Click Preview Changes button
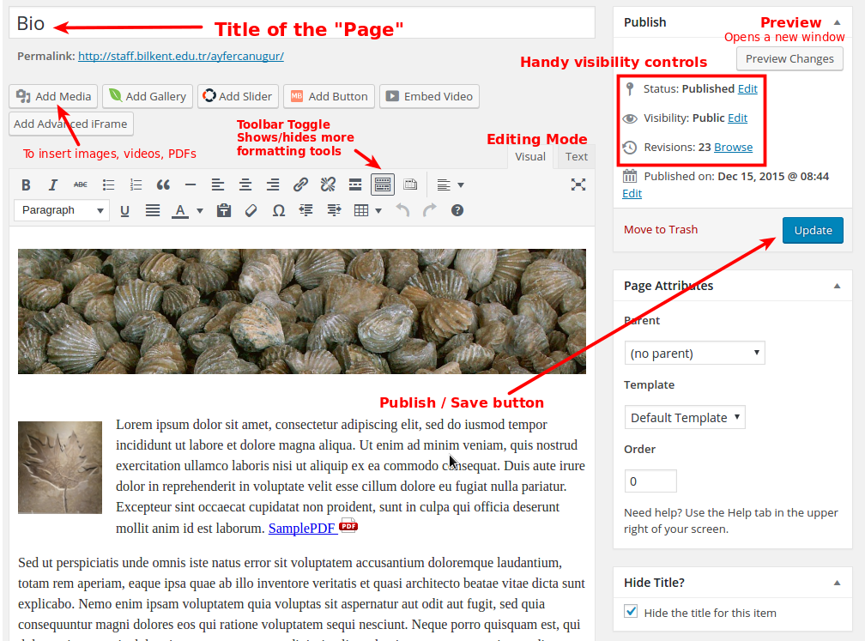This screenshot has width=865, height=641. (789, 58)
